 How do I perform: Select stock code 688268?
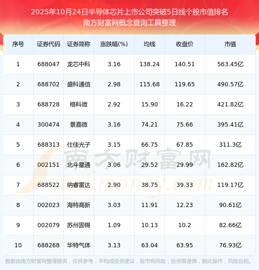[x=49, y=245]
